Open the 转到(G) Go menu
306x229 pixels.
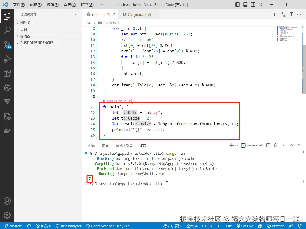(87, 4)
